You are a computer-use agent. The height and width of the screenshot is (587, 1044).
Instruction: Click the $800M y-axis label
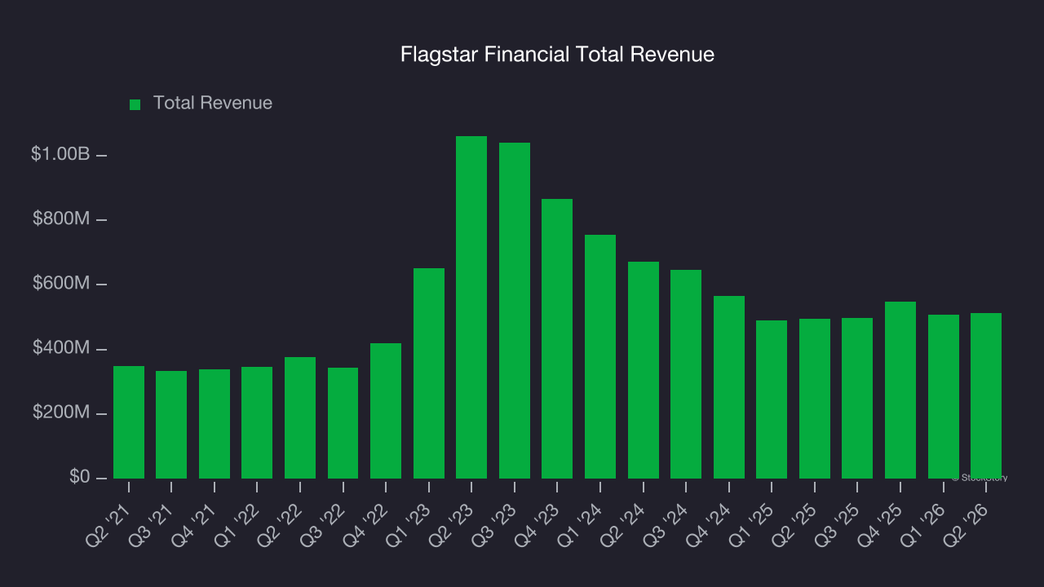pos(60,219)
